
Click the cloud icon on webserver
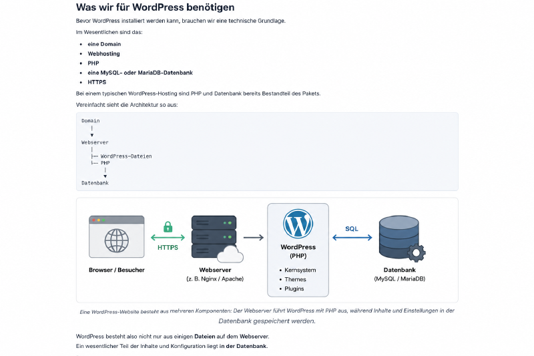coord(230,254)
